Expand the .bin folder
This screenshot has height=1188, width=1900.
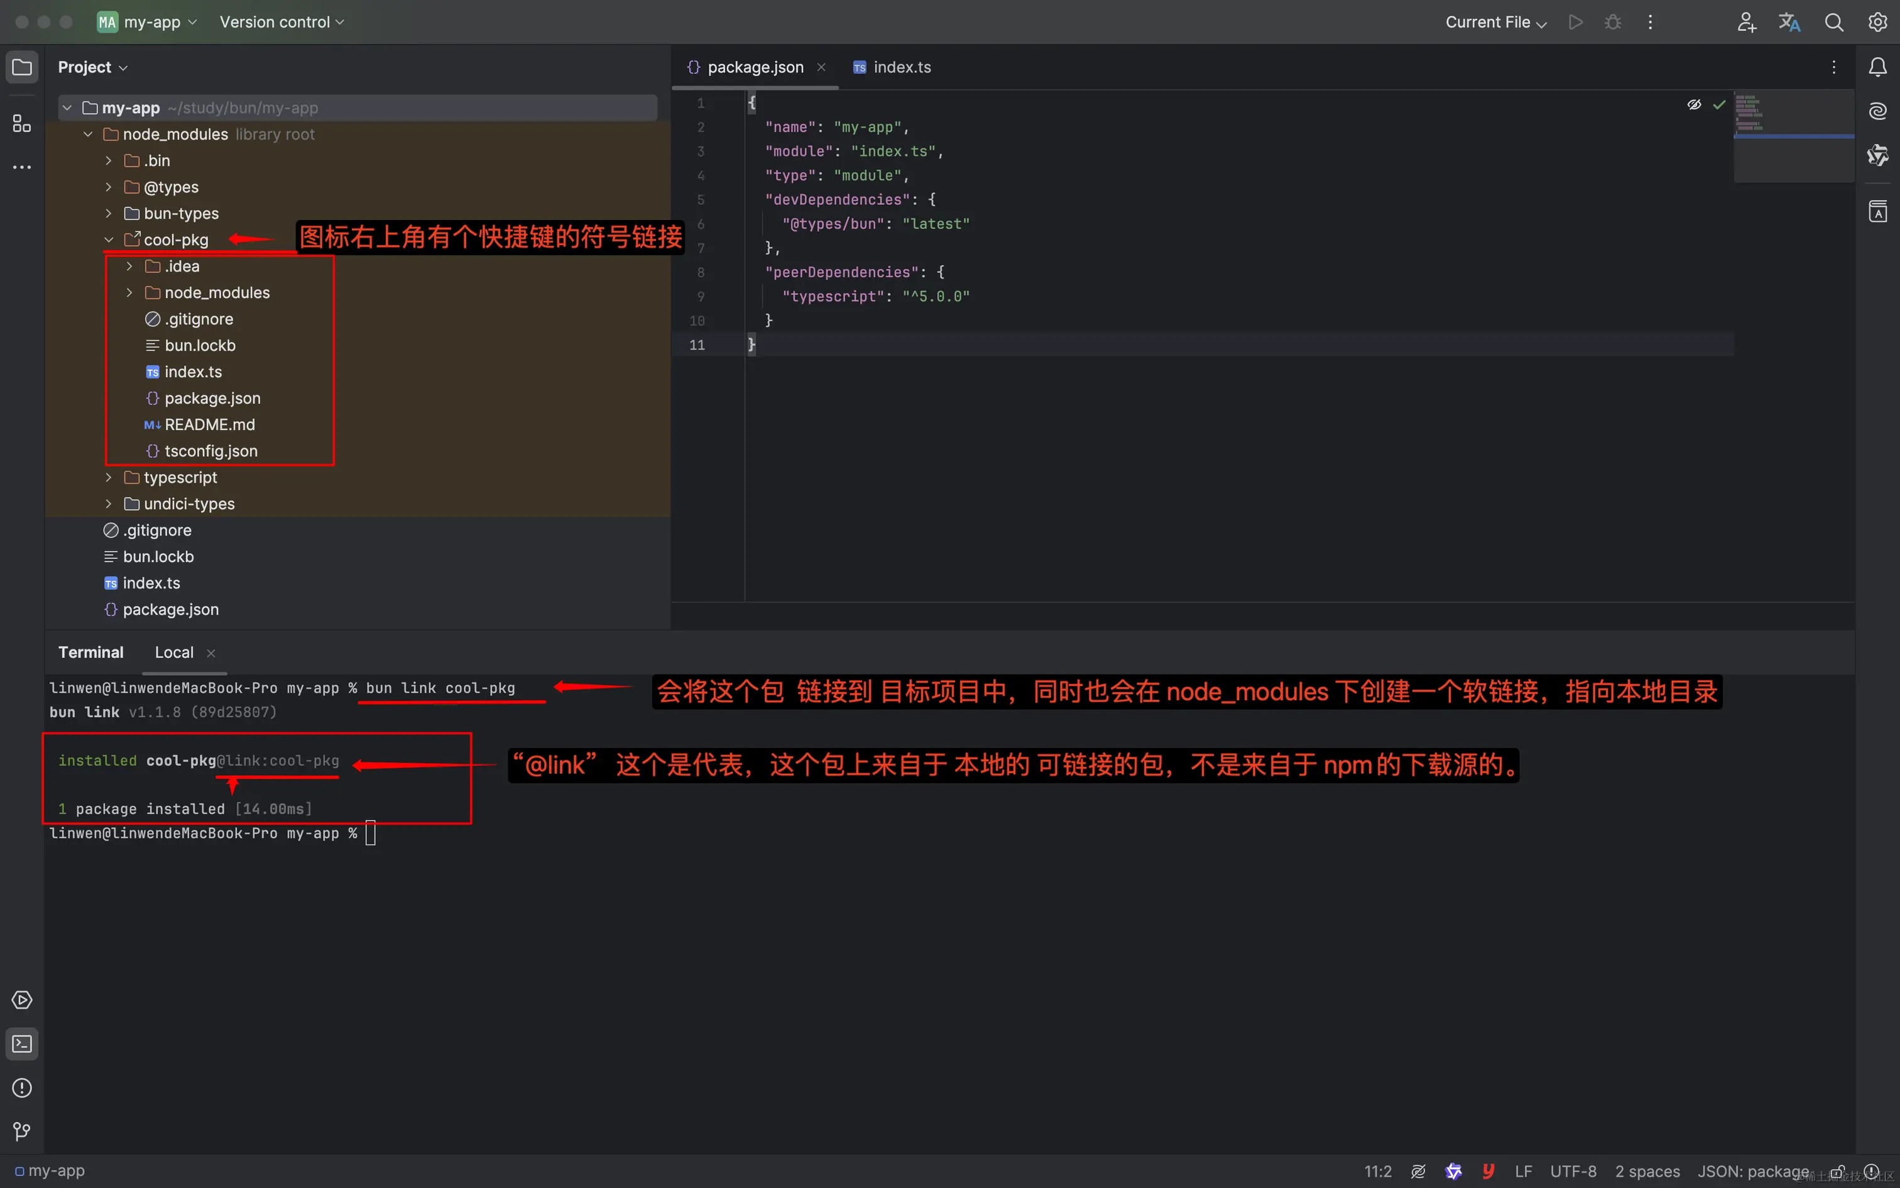click(x=108, y=160)
